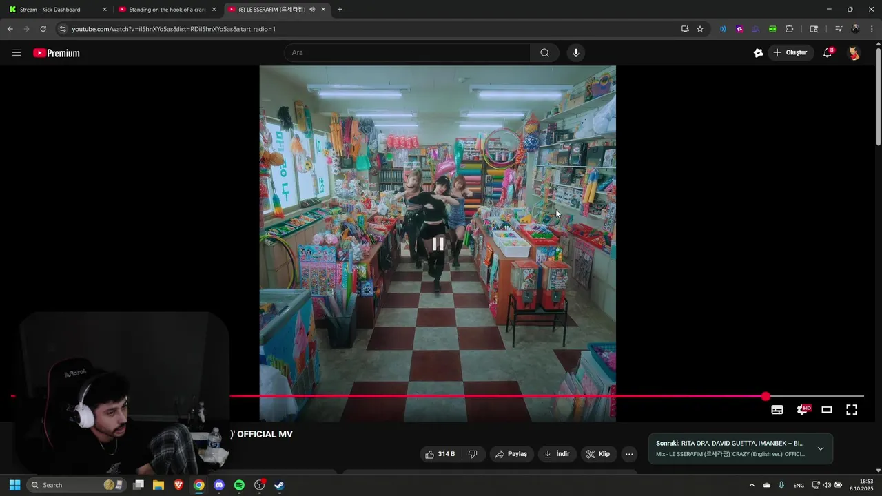Open Windows Start menu

[14, 485]
